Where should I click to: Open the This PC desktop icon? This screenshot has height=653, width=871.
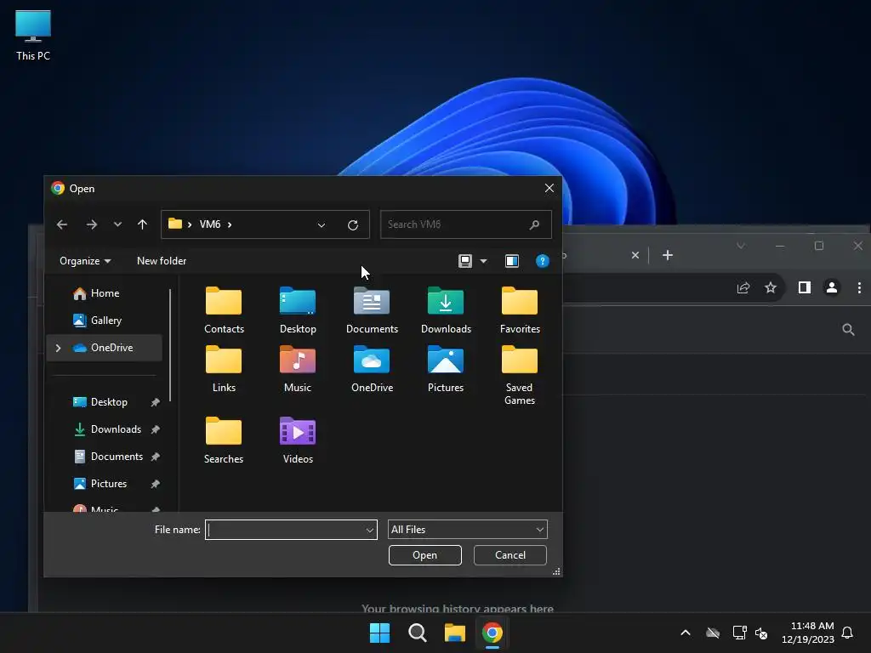(33, 35)
